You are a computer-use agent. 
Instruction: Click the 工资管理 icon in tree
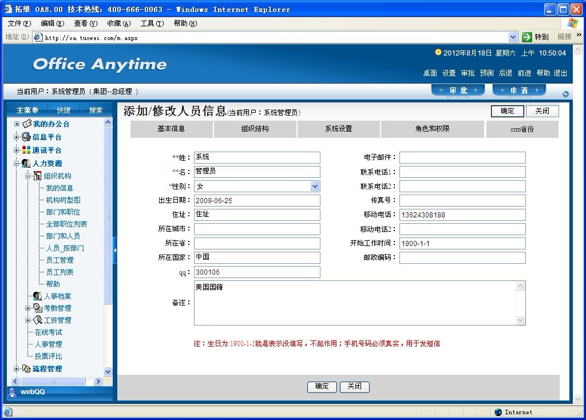[38, 320]
